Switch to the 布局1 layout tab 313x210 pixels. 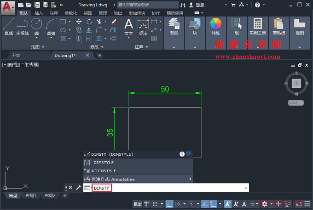click(30, 196)
